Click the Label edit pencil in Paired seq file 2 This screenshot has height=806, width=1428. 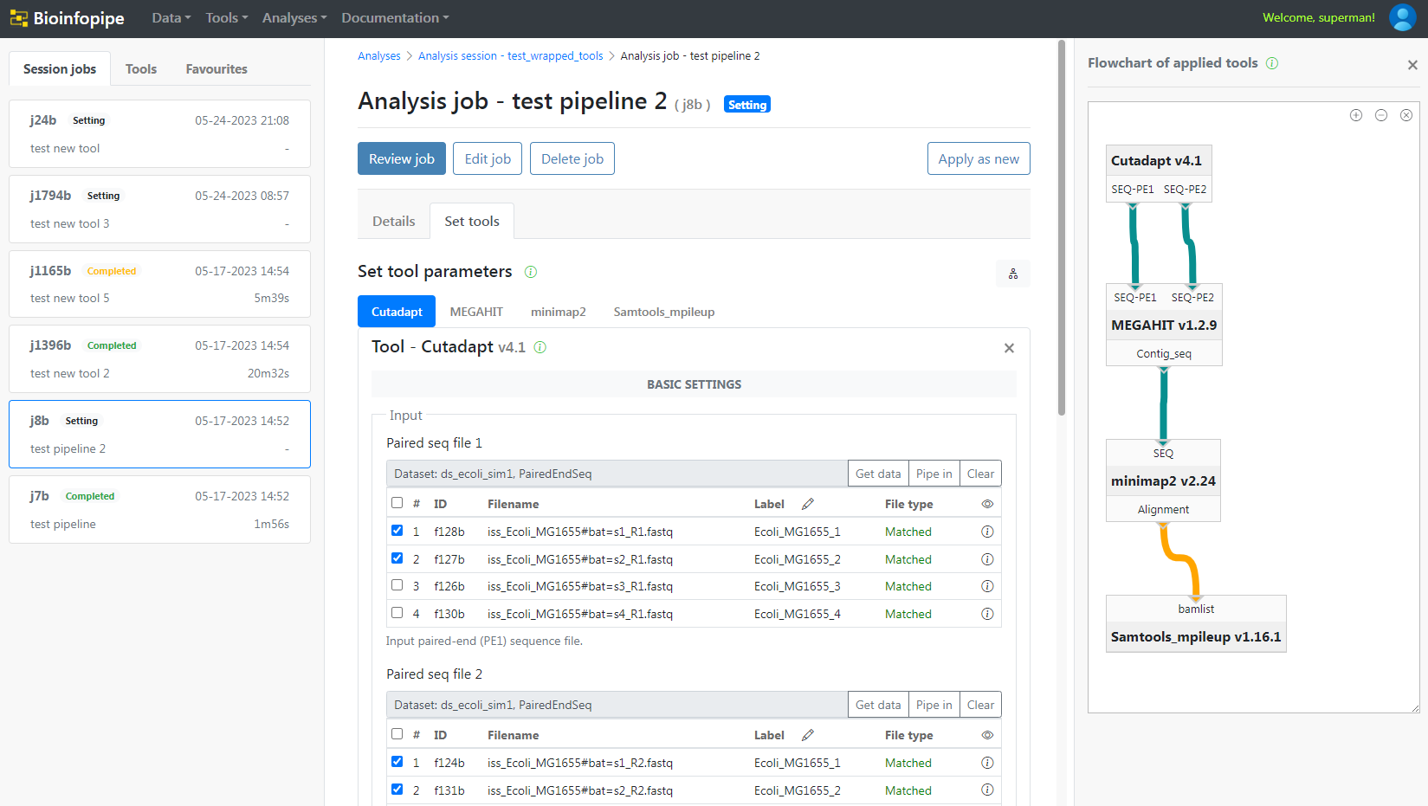click(808, 735)
